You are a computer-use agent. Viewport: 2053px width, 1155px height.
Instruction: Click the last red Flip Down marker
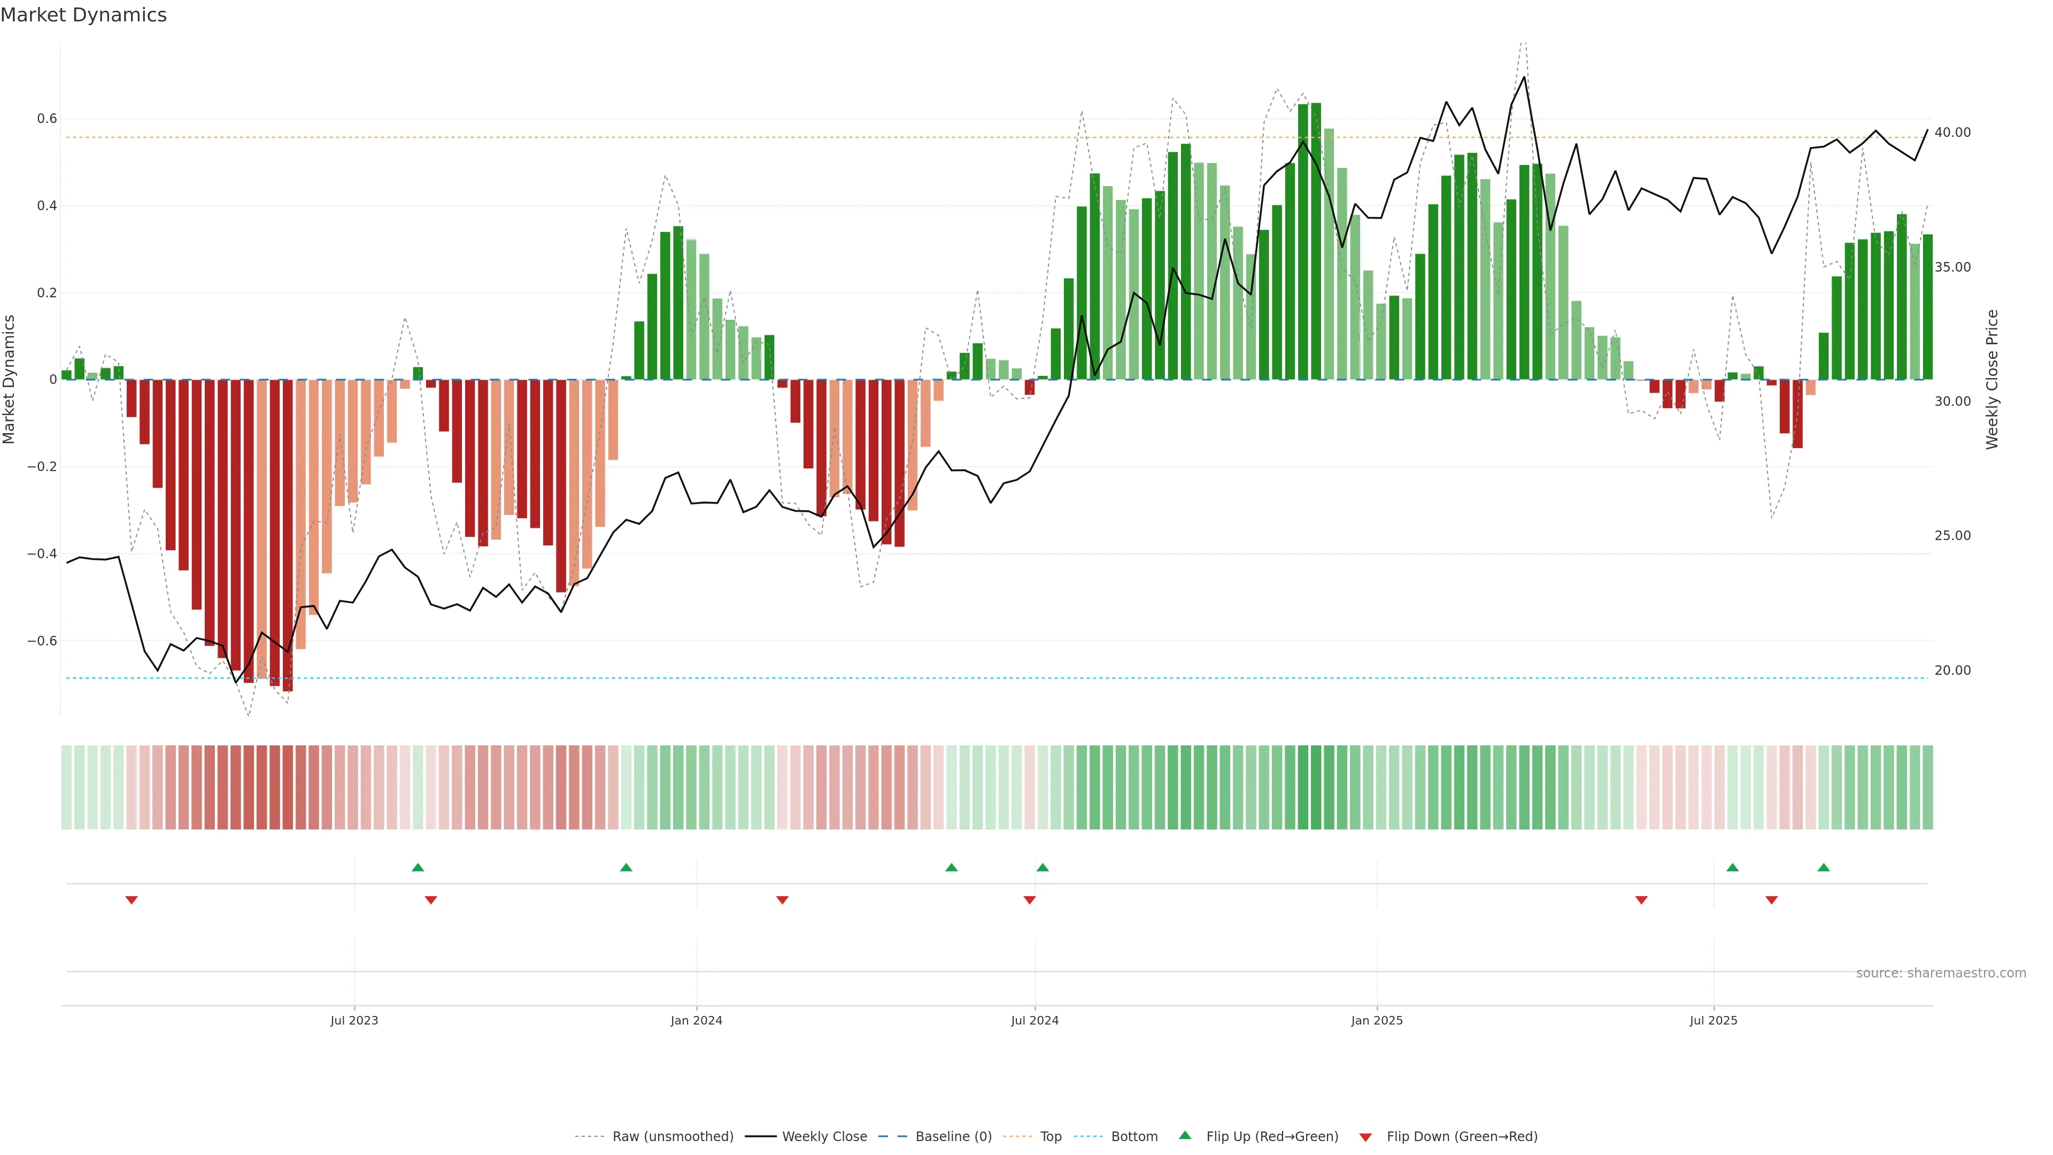point(1772,900)
